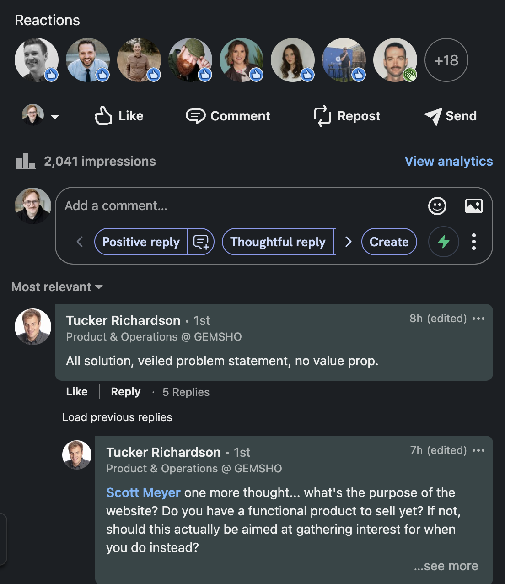This screenshot has height=584, width=505.
Task: Click the Create button
Action: [389, 242]
